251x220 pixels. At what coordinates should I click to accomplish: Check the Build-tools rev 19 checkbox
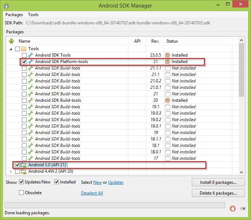tap(24, 133)
